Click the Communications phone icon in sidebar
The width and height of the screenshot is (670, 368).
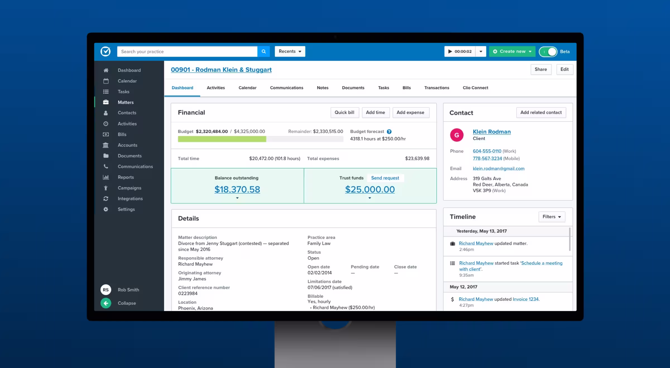pyautogui.click(x=106, y=166)
